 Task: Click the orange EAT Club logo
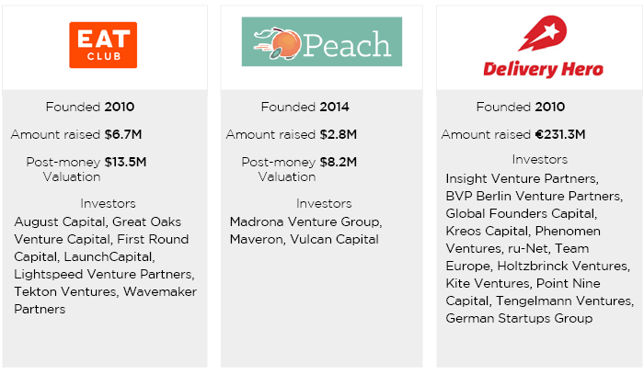[103, 45]
